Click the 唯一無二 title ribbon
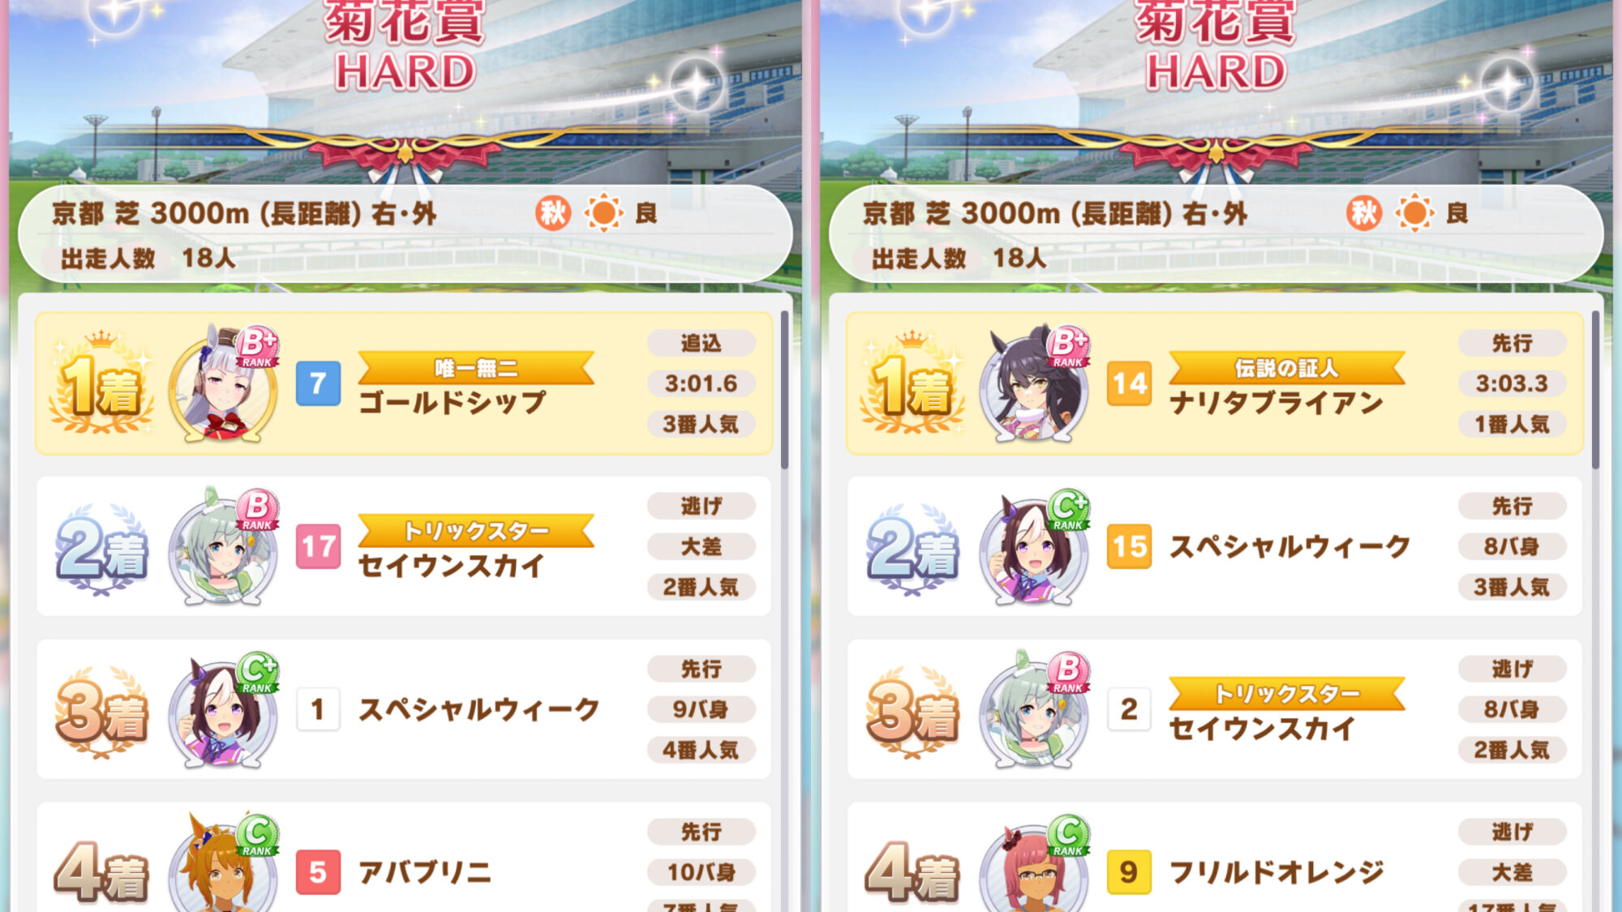 476,369
